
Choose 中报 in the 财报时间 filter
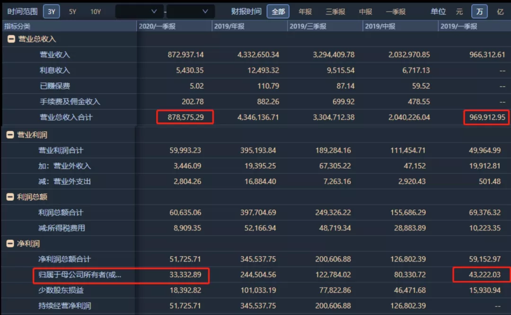click(x=365, y=11)
